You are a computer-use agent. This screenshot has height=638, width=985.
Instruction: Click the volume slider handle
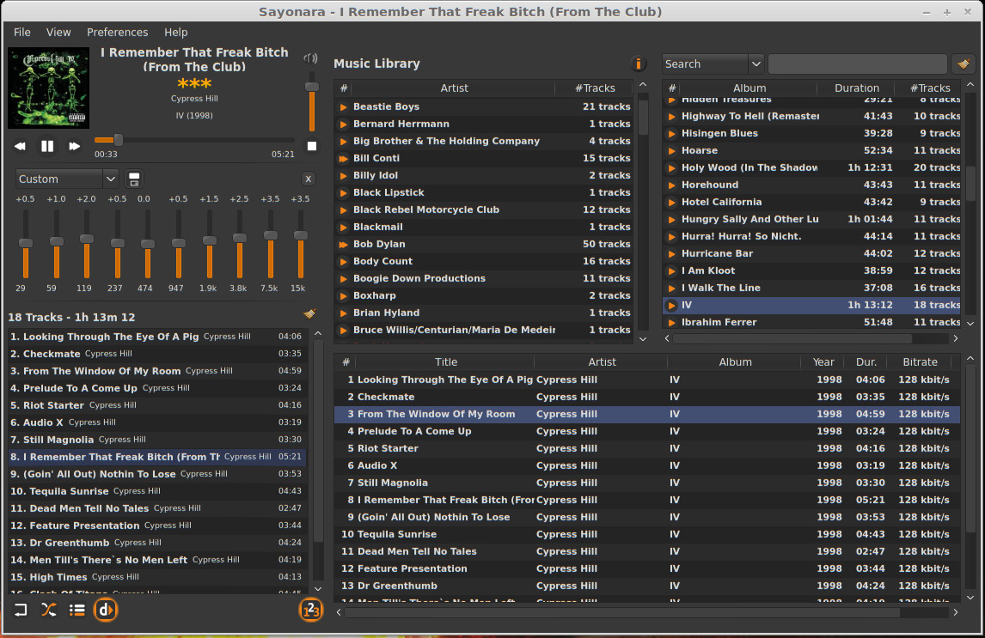(x=312, y=88)
